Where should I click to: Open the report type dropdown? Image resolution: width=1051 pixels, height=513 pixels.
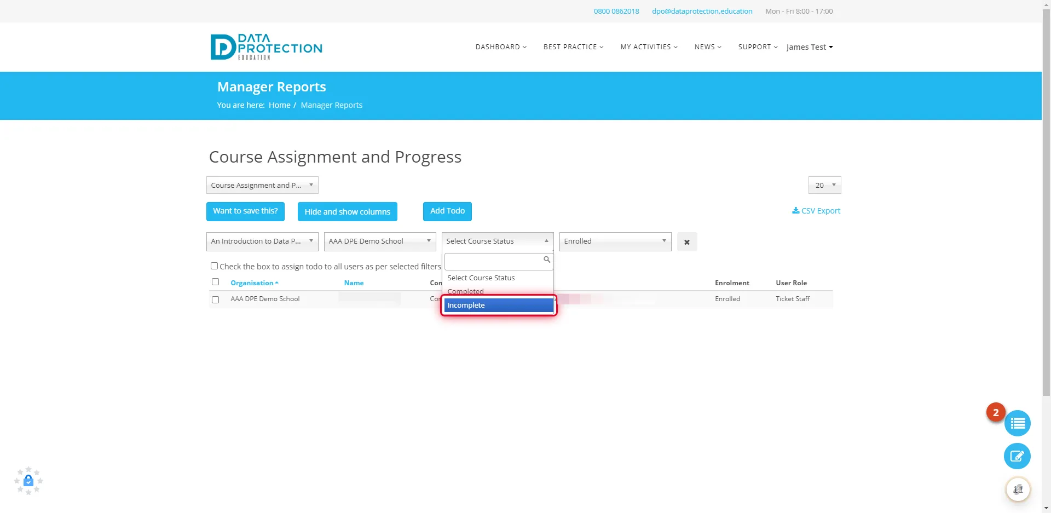coord(262,185)
